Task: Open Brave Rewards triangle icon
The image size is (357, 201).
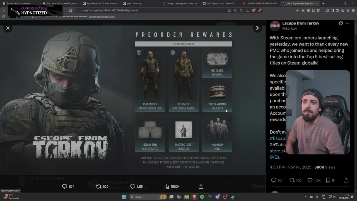Action: (x=260, y=11)
